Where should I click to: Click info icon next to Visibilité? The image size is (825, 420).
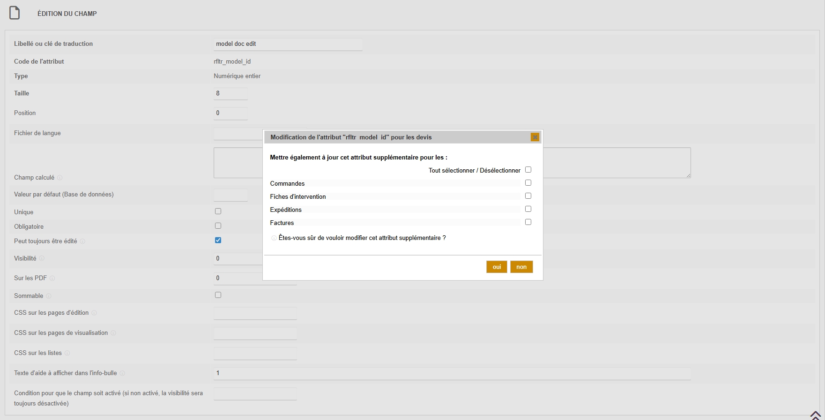tap(42, 259)
